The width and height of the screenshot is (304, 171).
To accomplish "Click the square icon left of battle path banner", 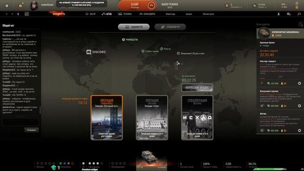I will pos(27,14).
